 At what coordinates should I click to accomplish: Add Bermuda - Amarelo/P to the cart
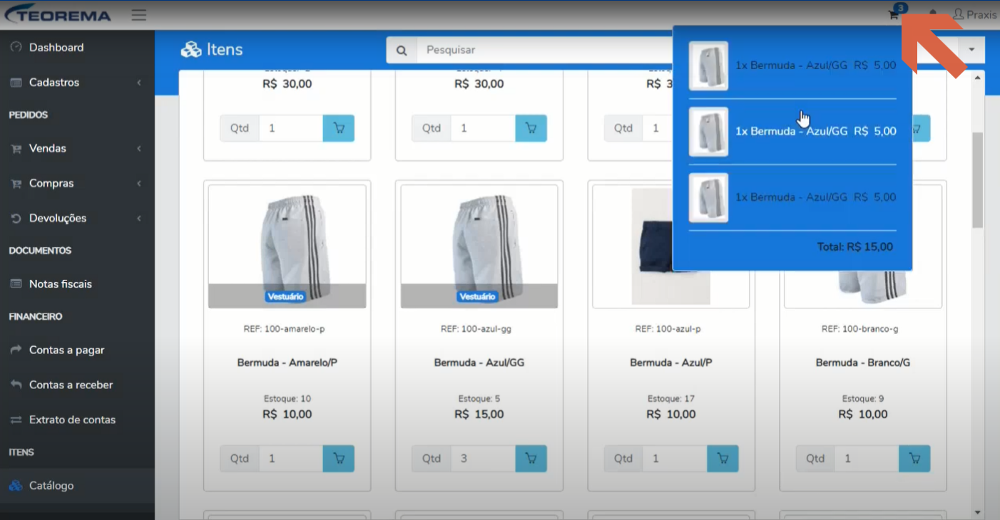coord(339,459)
